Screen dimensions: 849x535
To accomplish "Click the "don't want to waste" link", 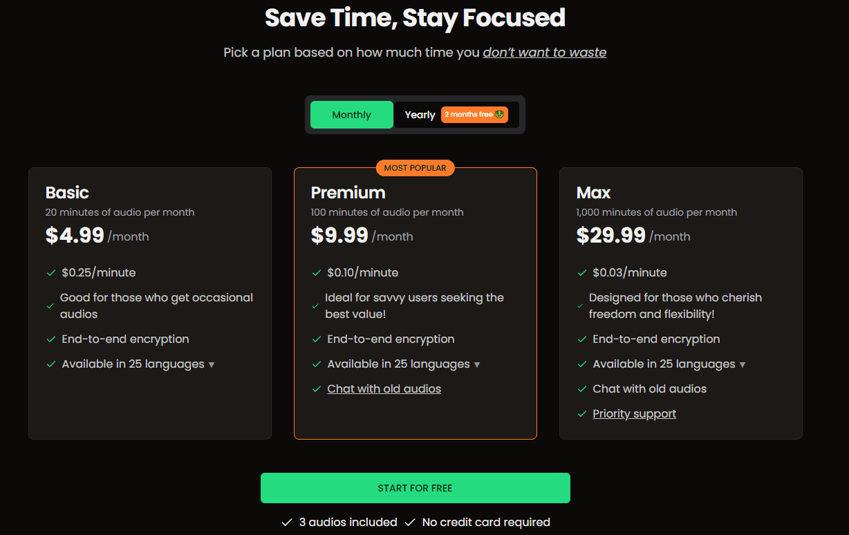I will pos(544,53).
